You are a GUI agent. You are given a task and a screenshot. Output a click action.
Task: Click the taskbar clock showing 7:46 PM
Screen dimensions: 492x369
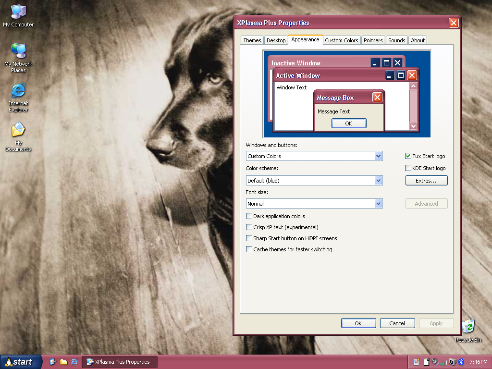[478, 362]
